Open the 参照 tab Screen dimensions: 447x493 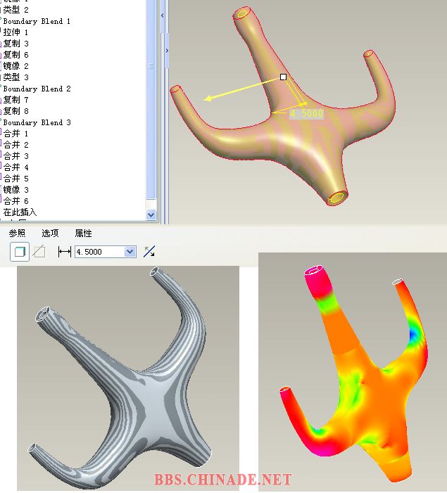tap(17, 233)
